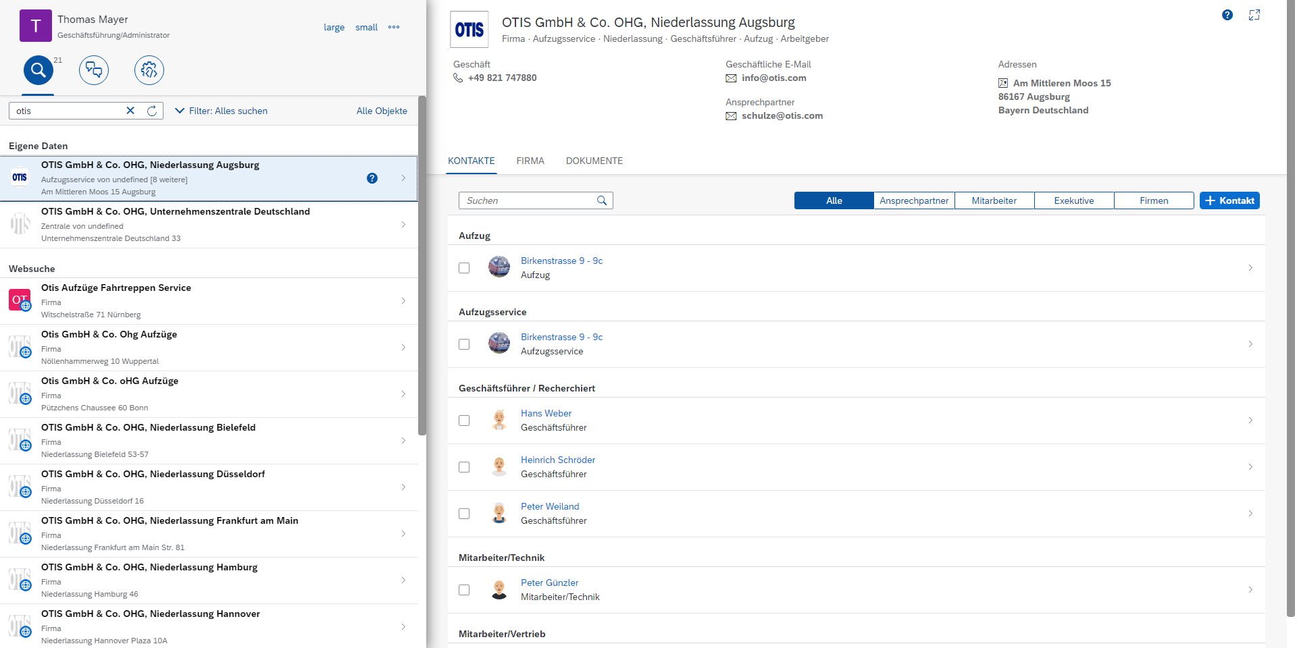Switch to the DOKUMENTE tab
The width and height of the screenshot is (1297, 648).
(594, 161)
